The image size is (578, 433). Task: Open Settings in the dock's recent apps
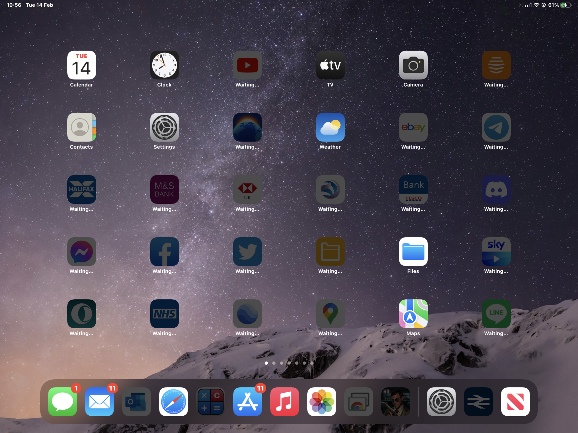coord(441,402)
